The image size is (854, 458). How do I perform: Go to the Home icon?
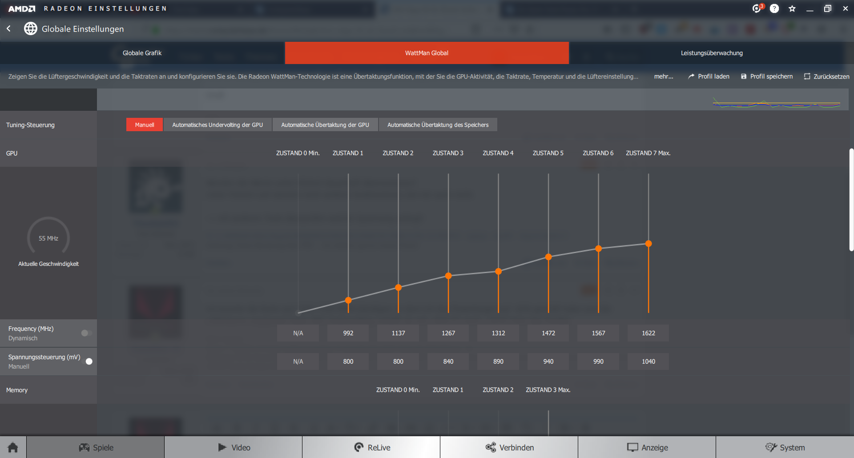[x=13, y=447]
